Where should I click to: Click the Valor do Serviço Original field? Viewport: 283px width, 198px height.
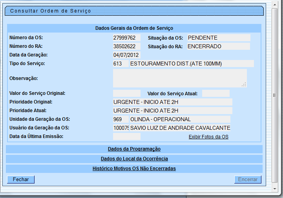[x=126, y=93]
